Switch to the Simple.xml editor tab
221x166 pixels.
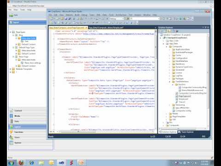pos(106,28)
